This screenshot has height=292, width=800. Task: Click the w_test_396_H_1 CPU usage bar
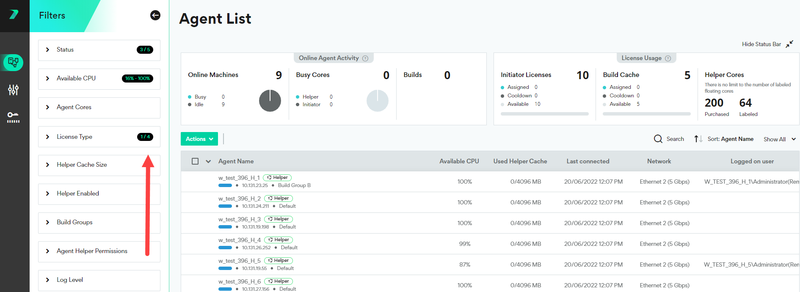click(x=225, y=185)
